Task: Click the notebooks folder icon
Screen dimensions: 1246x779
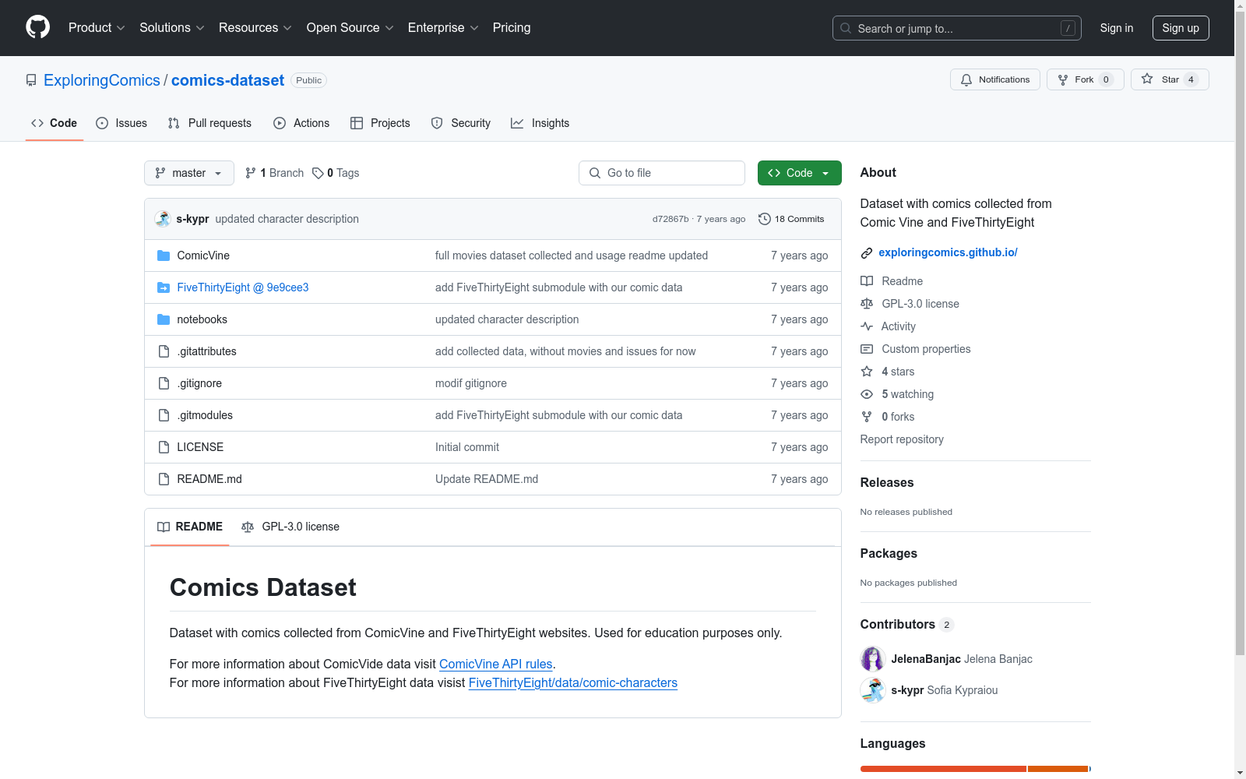Action: (x=164, y=319)
